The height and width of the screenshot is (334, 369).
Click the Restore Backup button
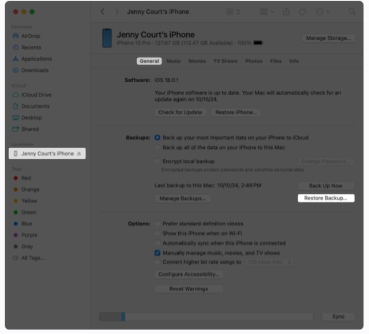(x=326, y=198)
